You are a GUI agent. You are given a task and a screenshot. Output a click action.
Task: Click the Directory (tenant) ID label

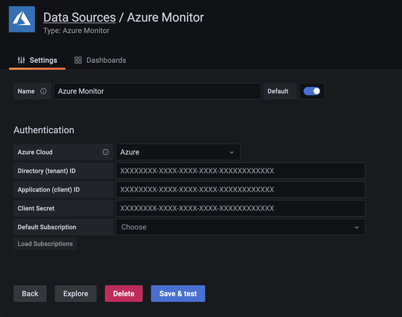pos(47,171)
